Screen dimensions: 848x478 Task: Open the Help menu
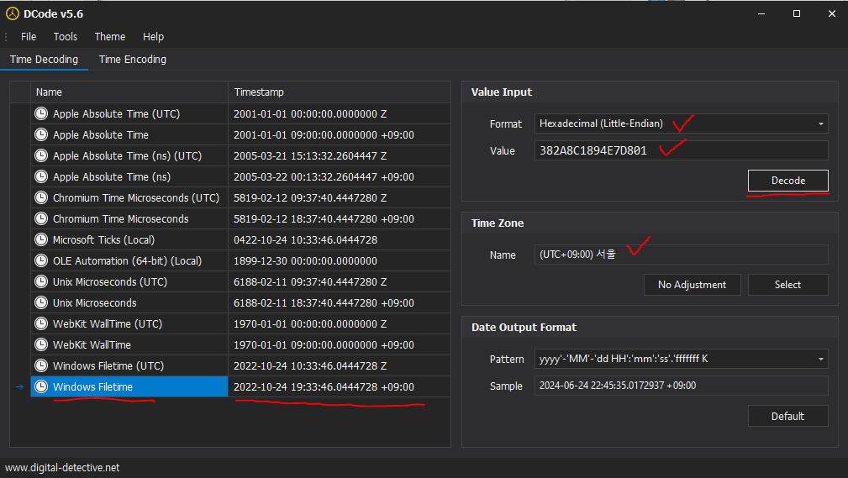tap(154, 37)
